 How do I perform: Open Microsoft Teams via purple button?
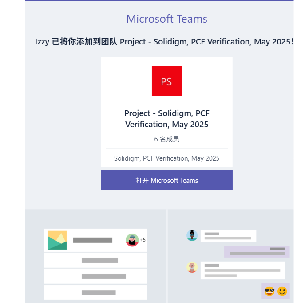(166, 180)
